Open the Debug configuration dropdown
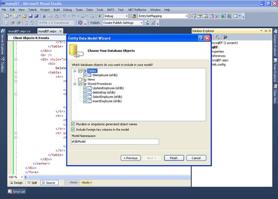 [x=127, y=16]
